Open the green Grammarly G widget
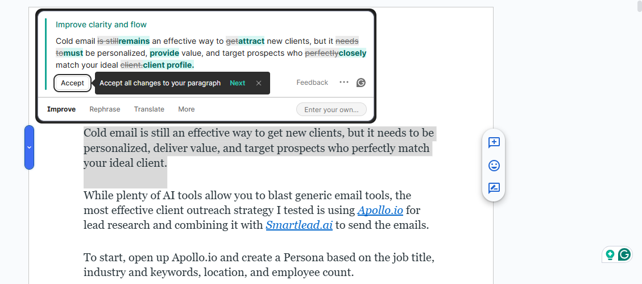Viewport: 642px width, 284px height. 624,254
